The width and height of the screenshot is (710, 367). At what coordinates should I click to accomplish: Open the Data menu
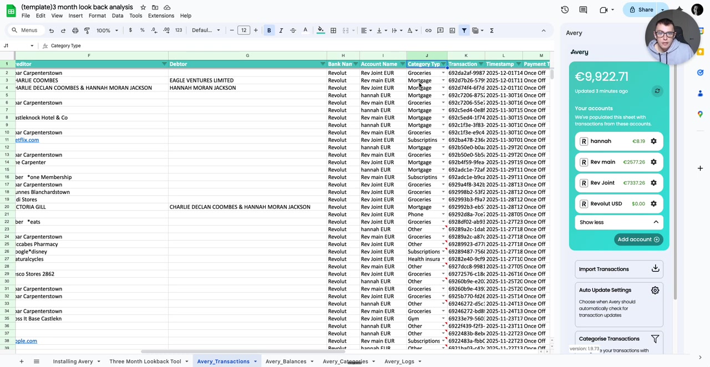pyautogui.click(x=117, y=15)
